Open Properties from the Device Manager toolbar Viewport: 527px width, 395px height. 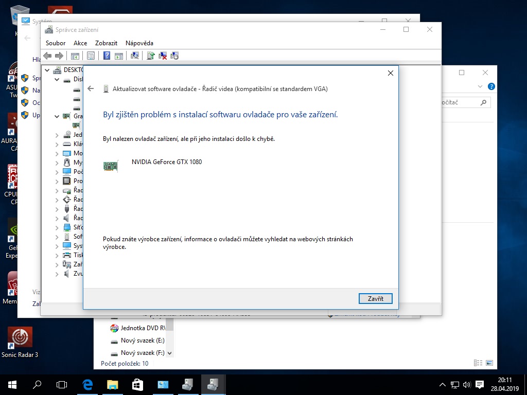point(91,56)
